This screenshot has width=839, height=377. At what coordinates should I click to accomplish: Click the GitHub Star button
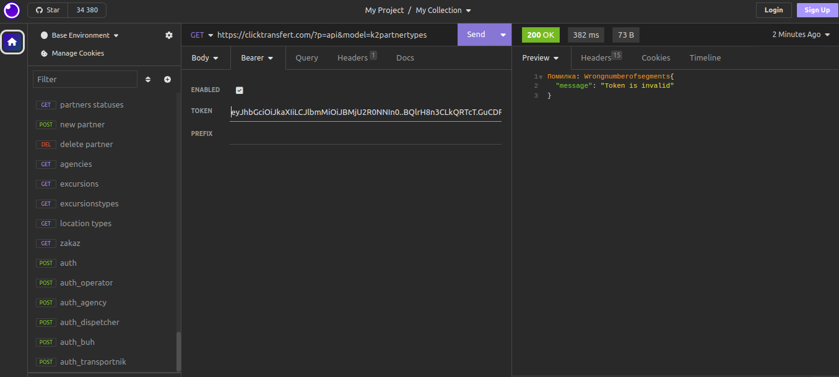pyautogui.click(x=47, y=10)
